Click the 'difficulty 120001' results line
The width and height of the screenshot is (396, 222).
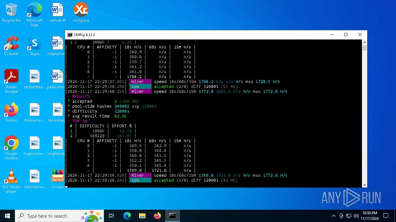pos(98,111)
